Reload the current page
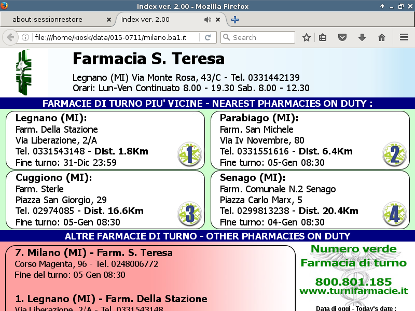The height and width of the screenshot is (311, 415). pyautogui.click(x=208, y=37)
